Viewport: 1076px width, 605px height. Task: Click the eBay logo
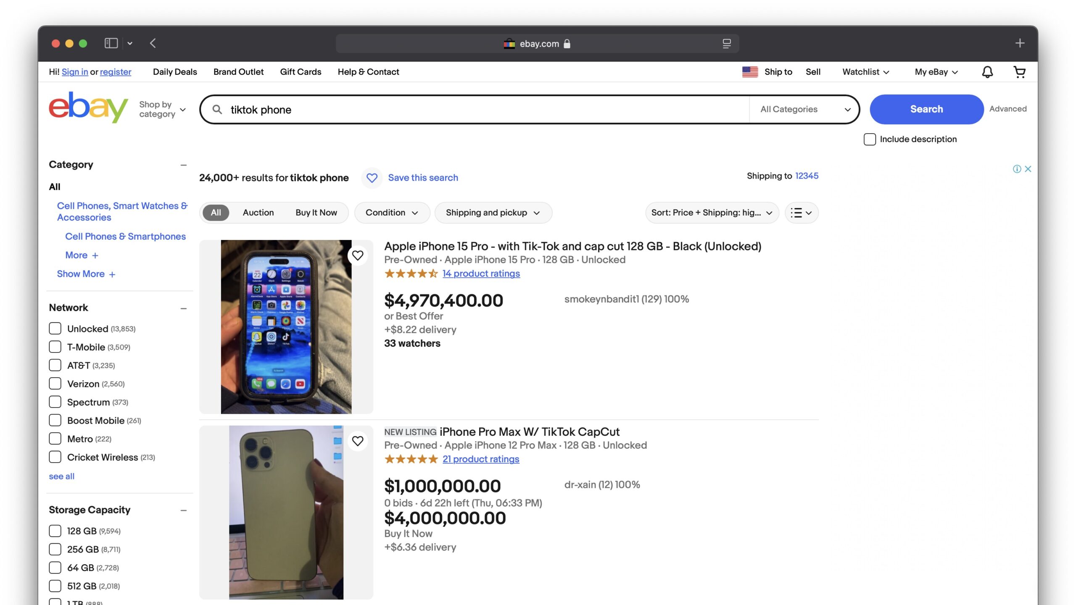88,108
